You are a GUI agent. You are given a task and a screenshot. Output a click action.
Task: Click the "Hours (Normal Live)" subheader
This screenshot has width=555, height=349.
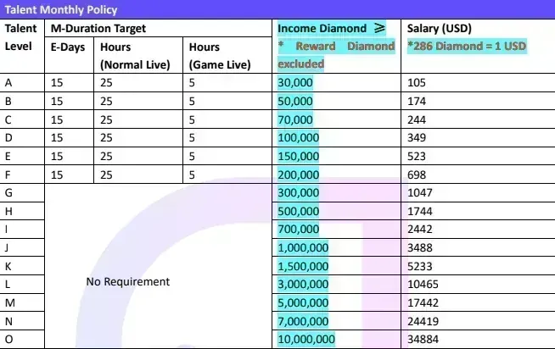(x=134, y=56)
